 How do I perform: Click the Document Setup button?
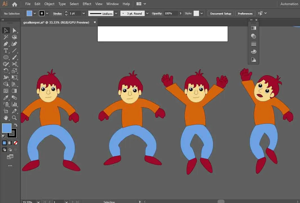220,13
